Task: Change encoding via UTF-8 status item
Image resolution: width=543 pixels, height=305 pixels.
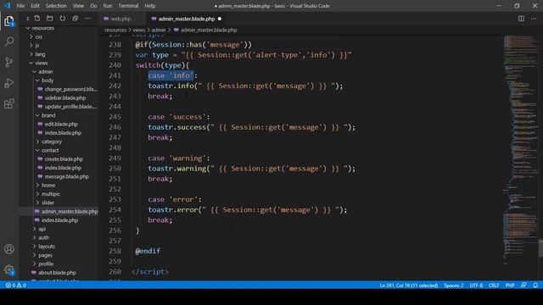Action: 476,286
